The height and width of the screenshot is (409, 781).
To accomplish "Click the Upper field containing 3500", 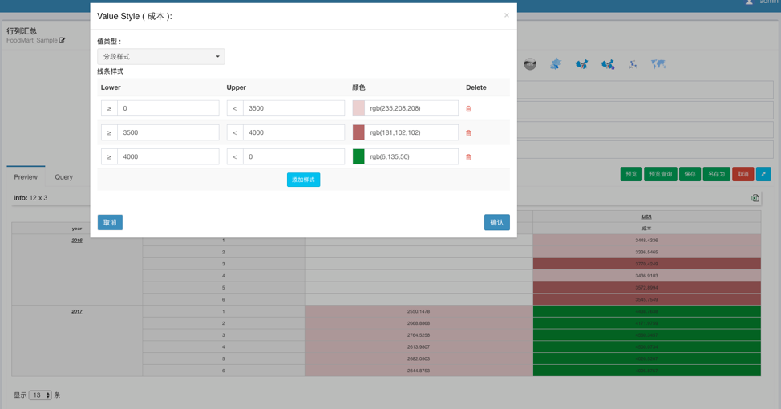I will tap(293, 108).
